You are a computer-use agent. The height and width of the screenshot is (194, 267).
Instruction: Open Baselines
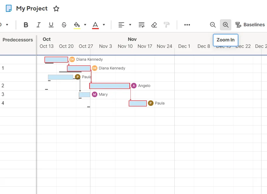point(250,25)
